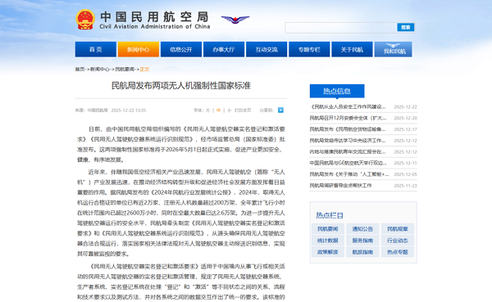Click 首页 in the breadcrumb

pos(80,70)
